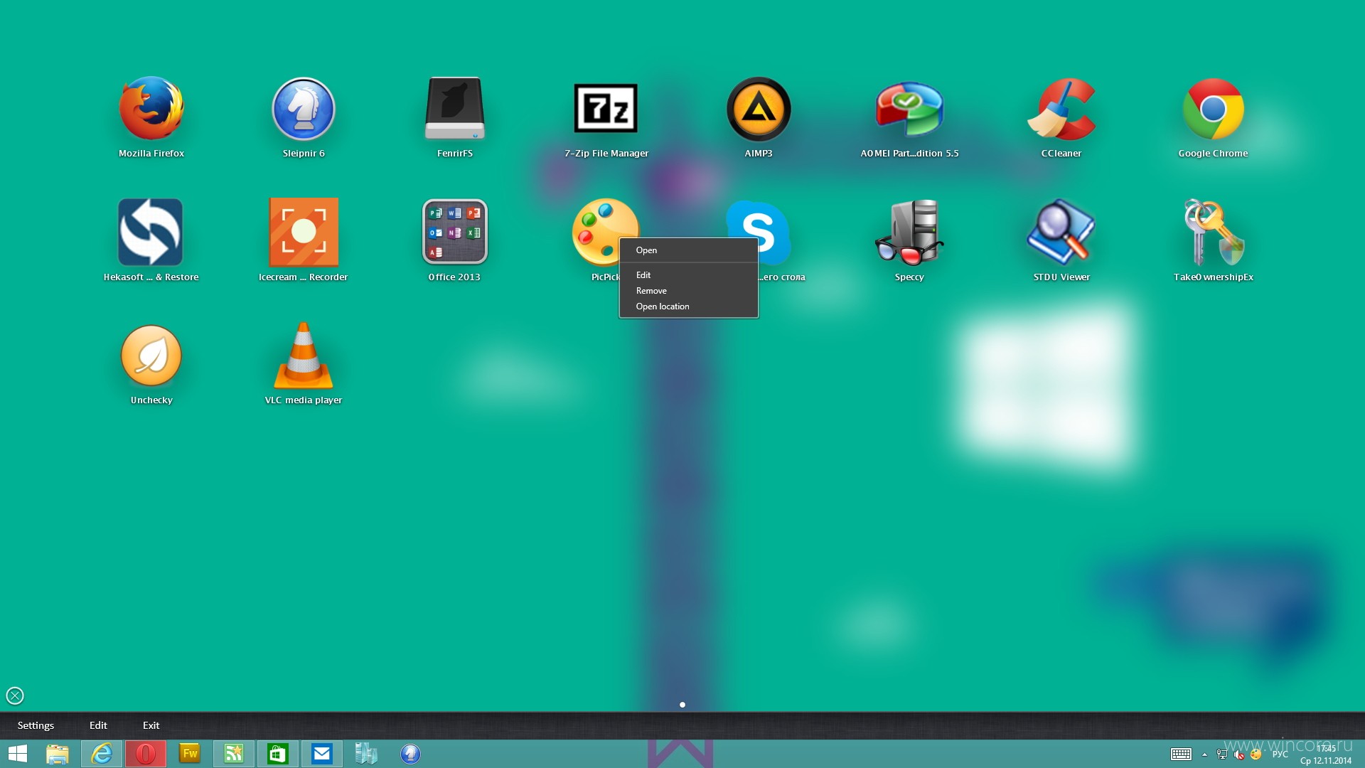Open the touch keyboard tray icon
The height and width of the screenshot is (768, 1365).
click(1181, 754)
